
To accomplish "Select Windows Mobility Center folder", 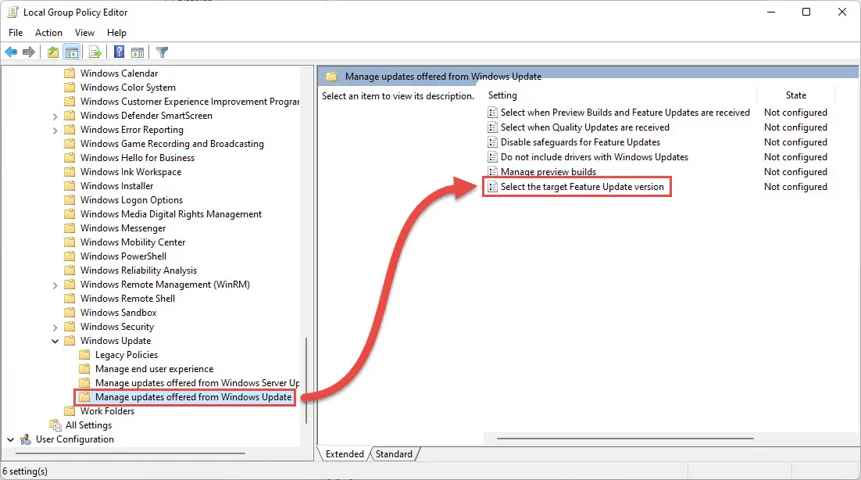I will click(133, 242).
